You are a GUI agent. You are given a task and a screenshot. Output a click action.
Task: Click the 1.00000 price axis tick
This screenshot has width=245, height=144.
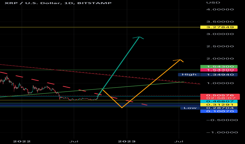(220, 83)
